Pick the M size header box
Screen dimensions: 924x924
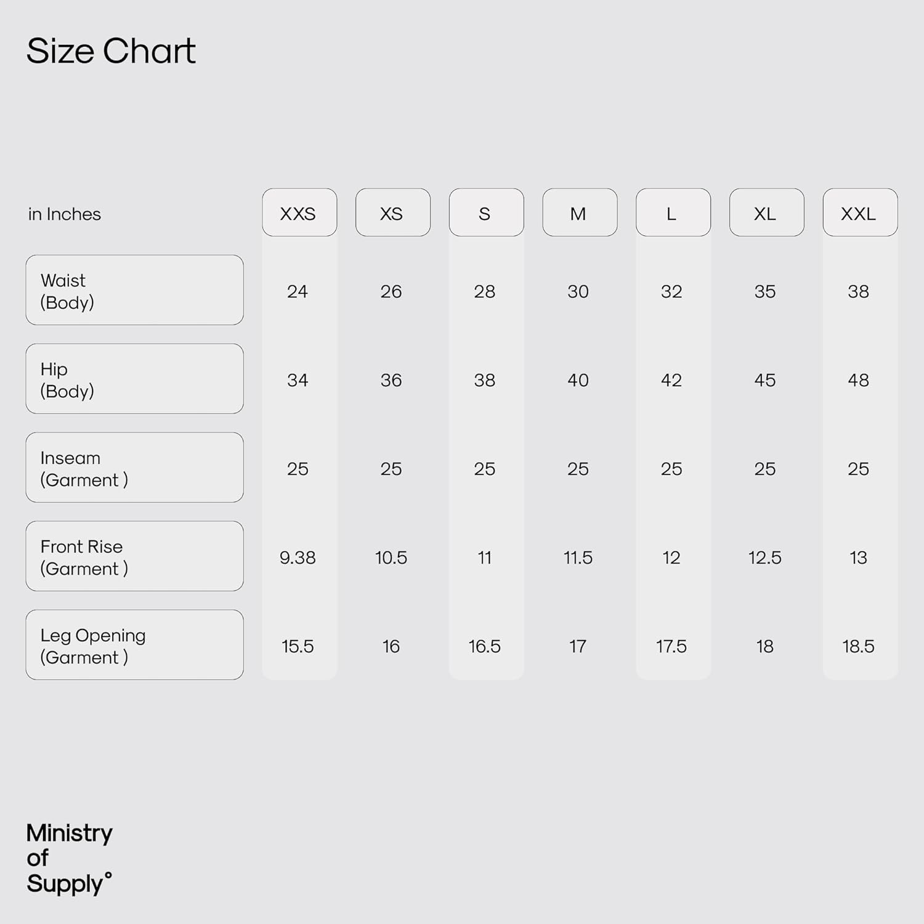[579, 213]
